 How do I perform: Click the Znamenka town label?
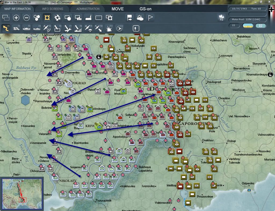[72, 72]
